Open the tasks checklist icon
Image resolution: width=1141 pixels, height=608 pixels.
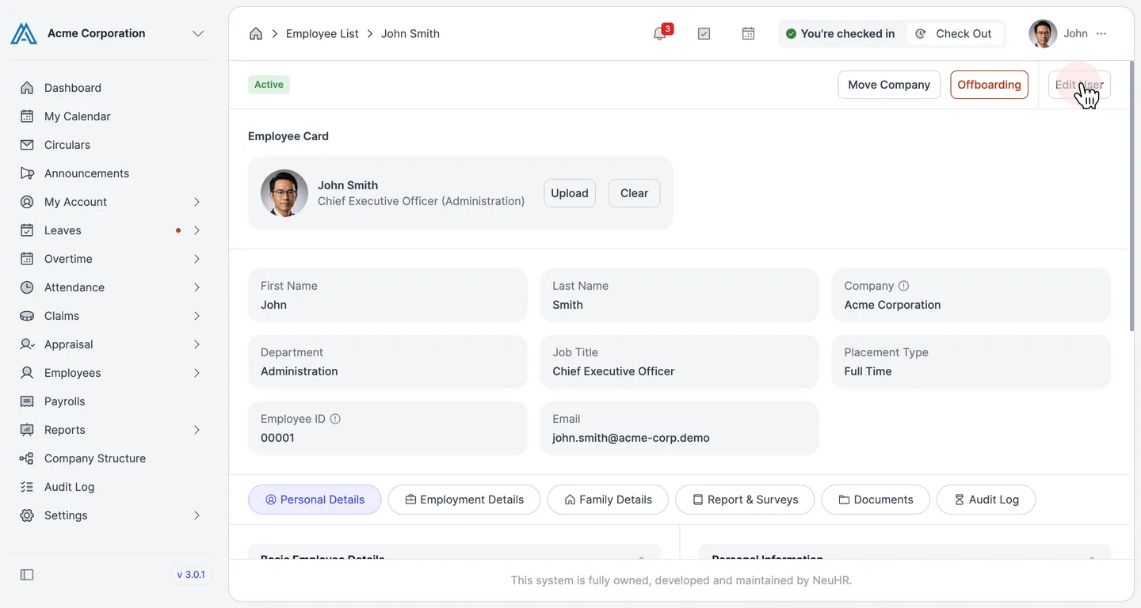704,33
